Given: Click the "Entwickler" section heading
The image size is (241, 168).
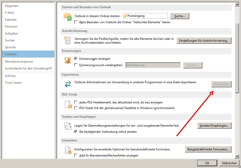Looking at the screenshot, I should pos(69,140).
